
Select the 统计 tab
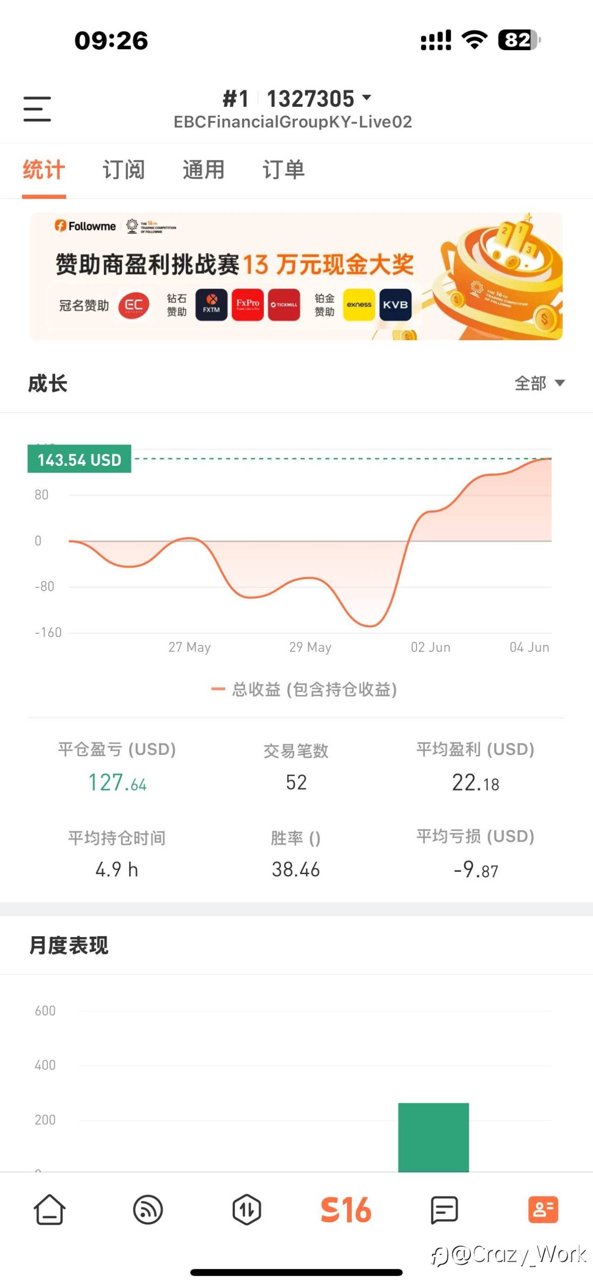pyautogui.click(x=44, y=170)
